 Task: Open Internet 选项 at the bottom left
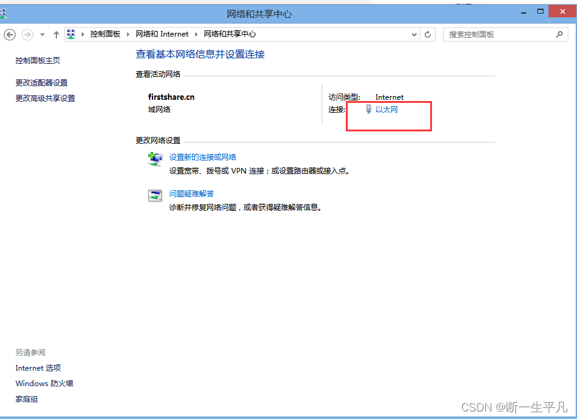[38, 368]
